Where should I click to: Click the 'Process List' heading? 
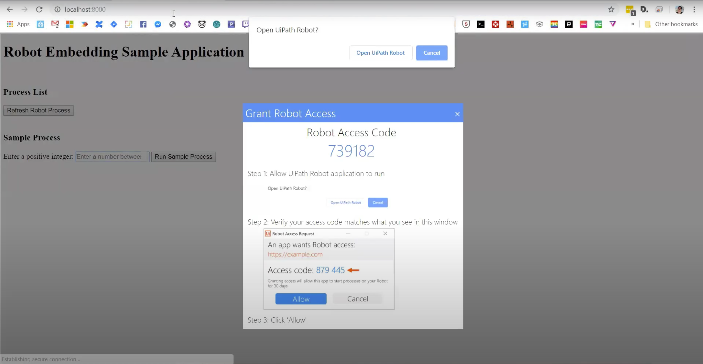click(25, 92)
